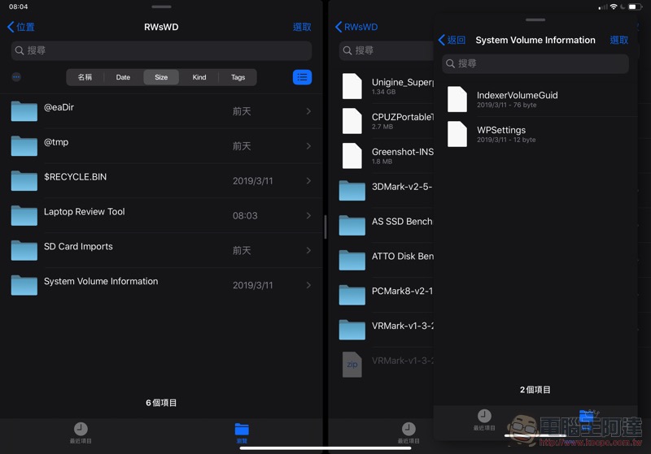
Task: Select the IndexerVolumeGuid file name
Action: pyautogui.click(x=518, y=95)
